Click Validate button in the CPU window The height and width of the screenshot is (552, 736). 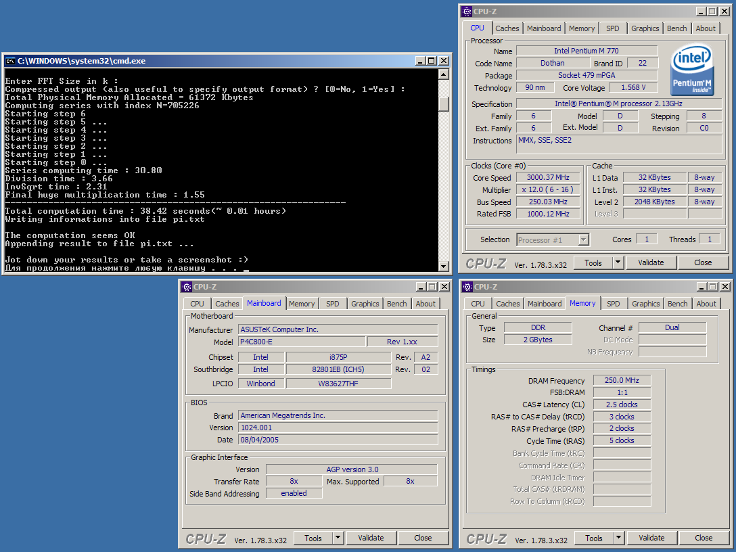[x=651, y=262]
